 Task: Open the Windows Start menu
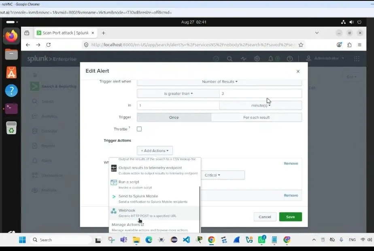tap(22, 240)
